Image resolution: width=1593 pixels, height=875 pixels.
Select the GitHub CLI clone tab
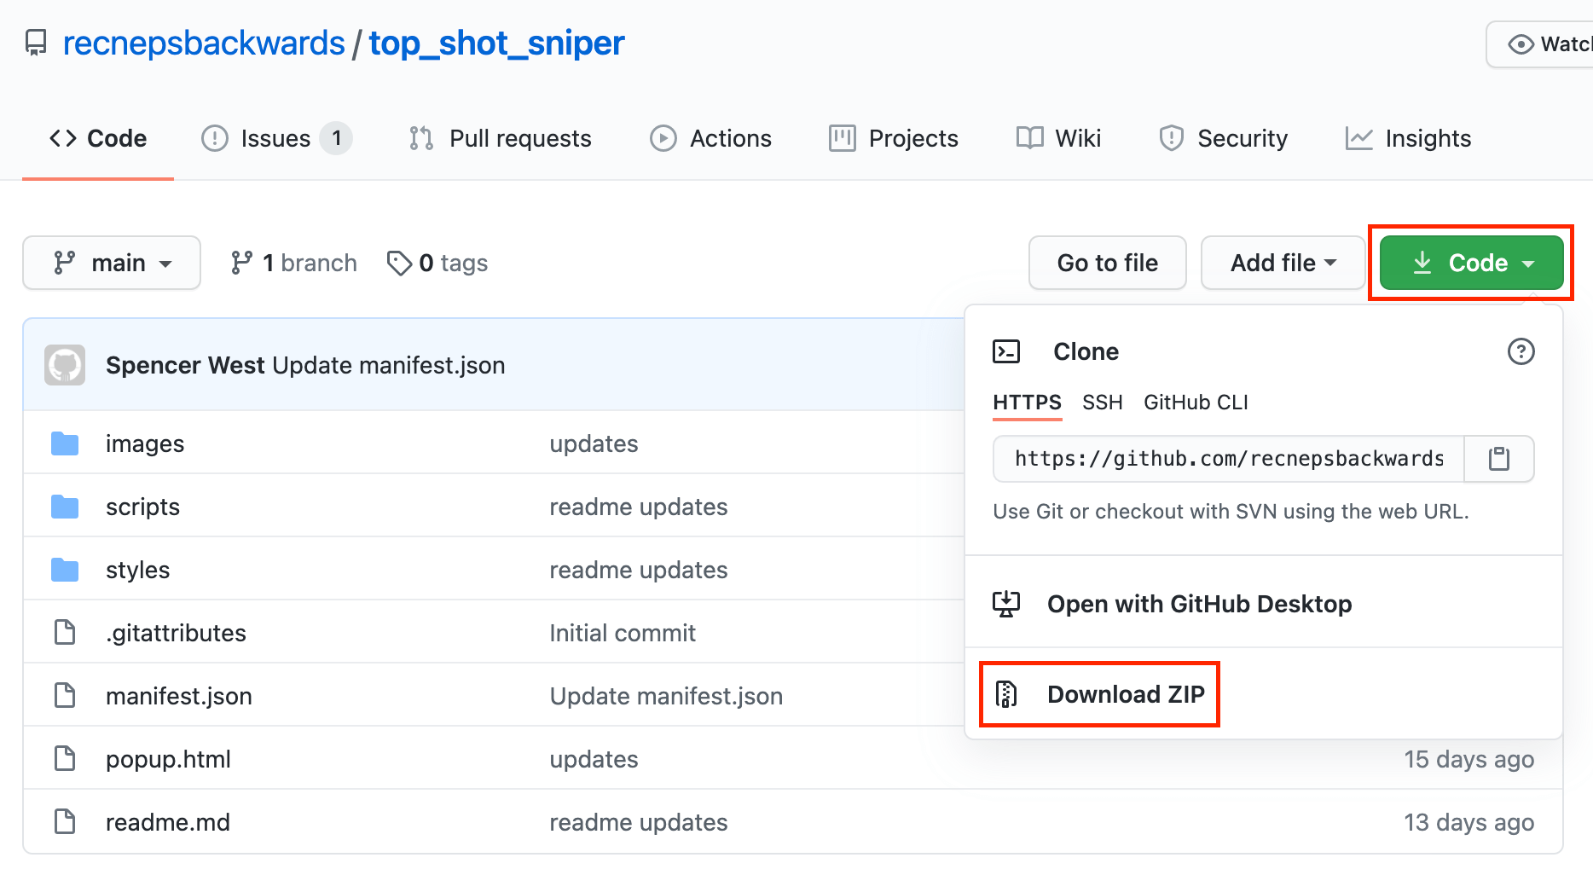[1196, 403]
